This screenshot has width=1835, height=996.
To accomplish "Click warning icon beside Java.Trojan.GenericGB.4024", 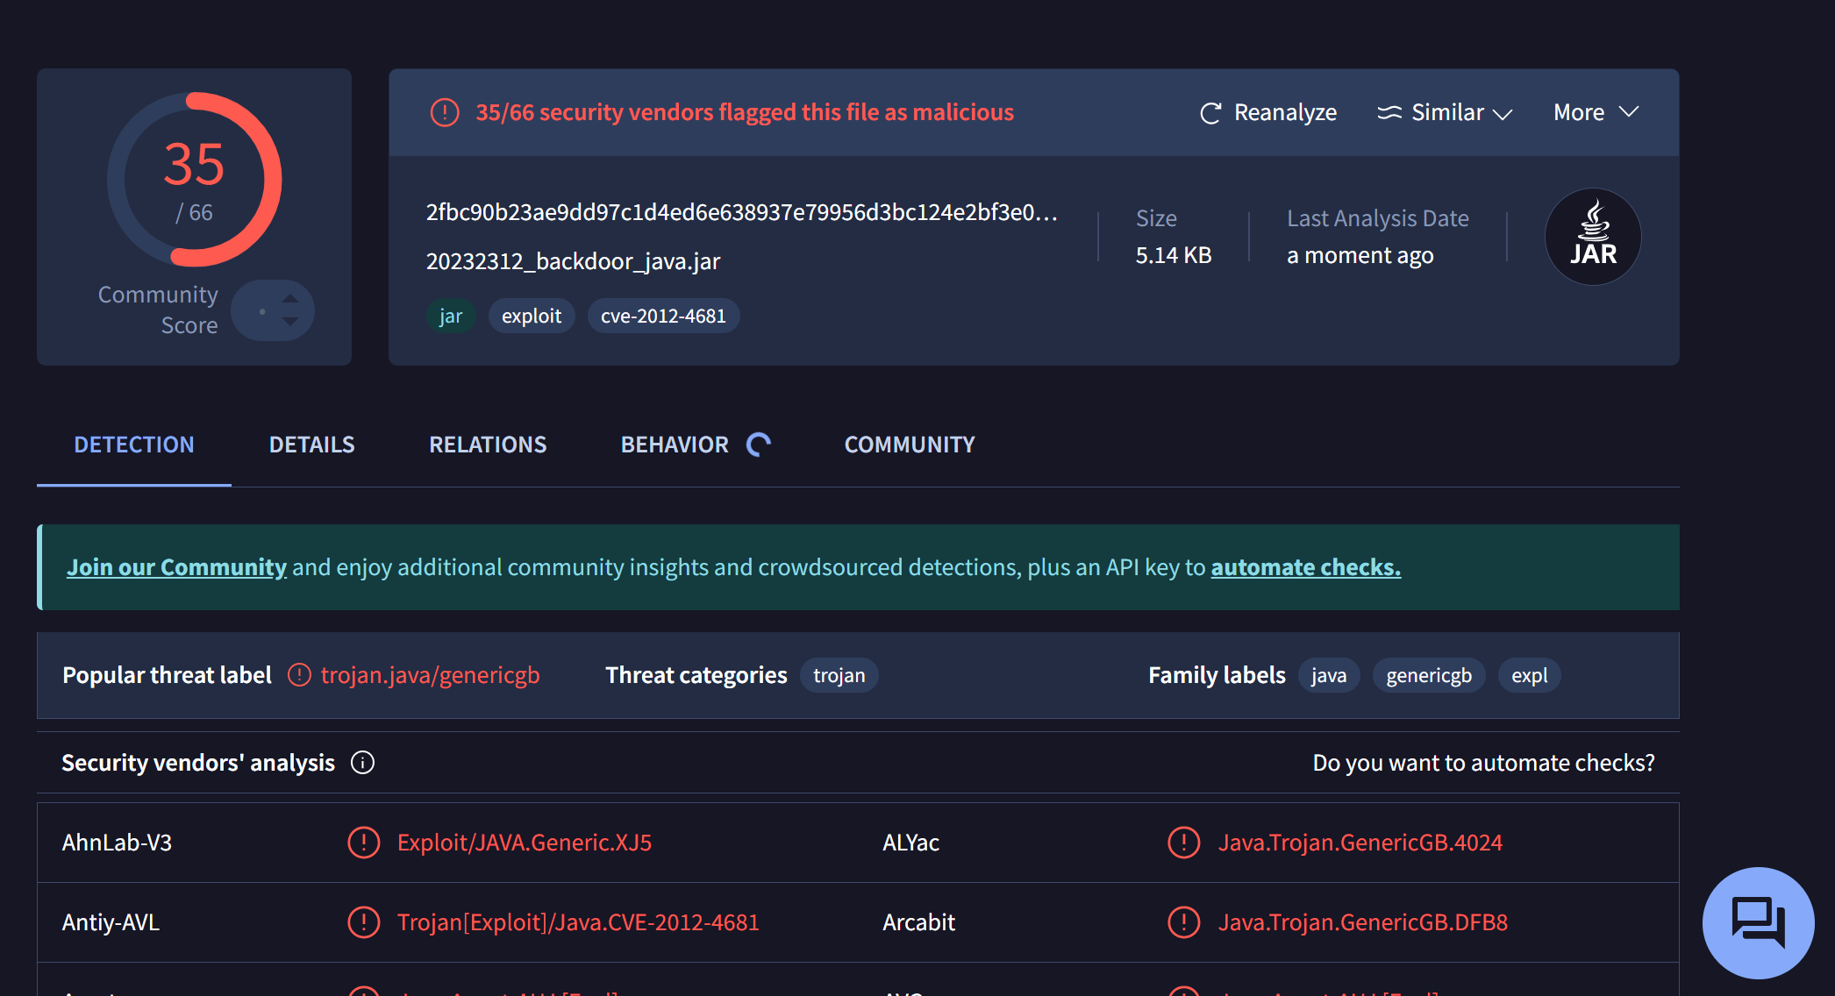I will pyautogui.click(x=1183, y=843).
